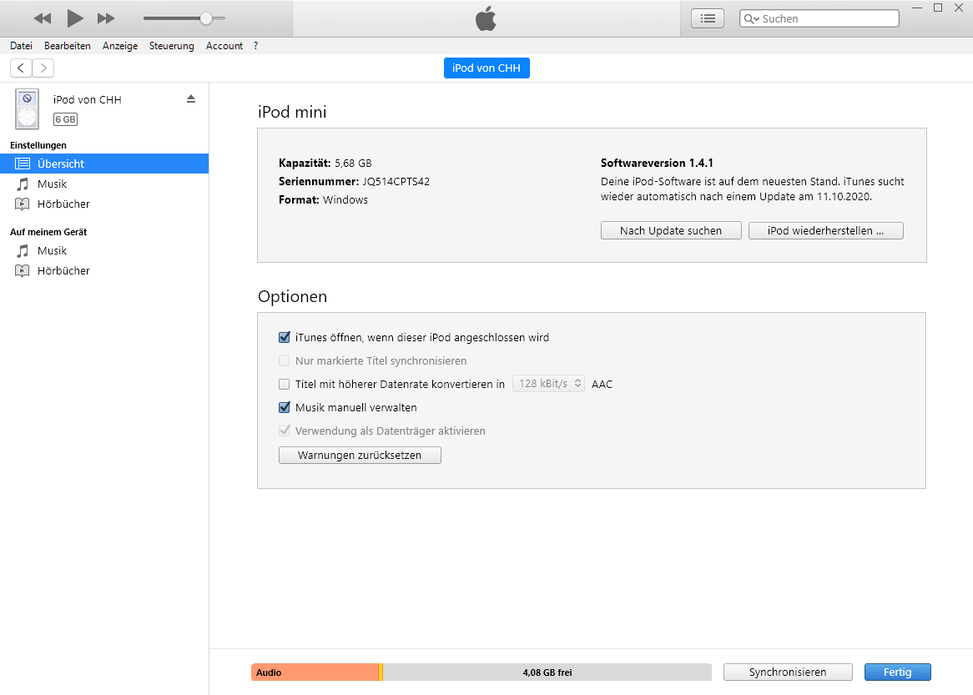Screen dimensions: 973x695
Task: Click the forward navigation arrow
Action: click(43, 68)
